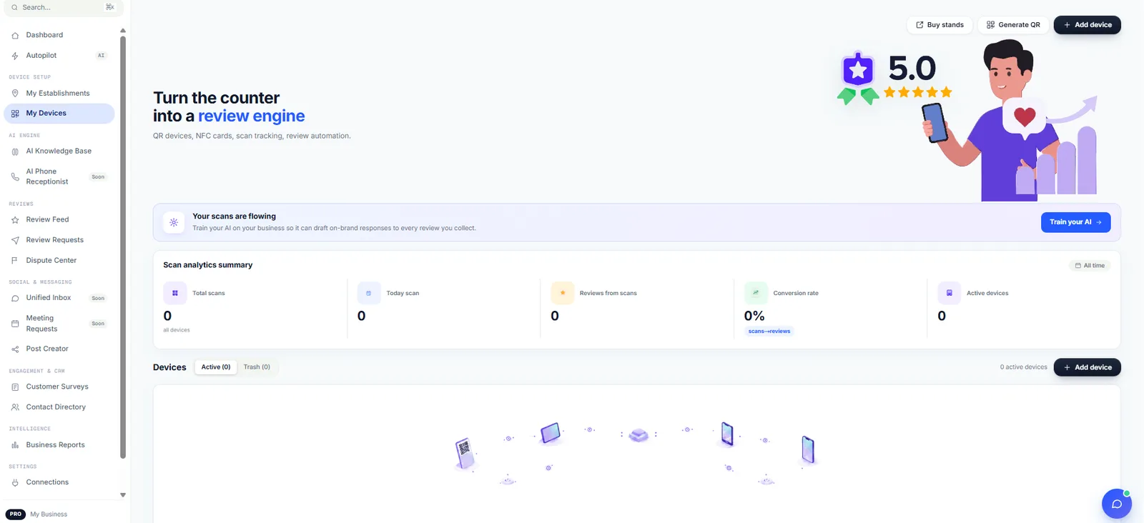
Task: Click the Dispute Center flag icon
Action: point(15,261)
